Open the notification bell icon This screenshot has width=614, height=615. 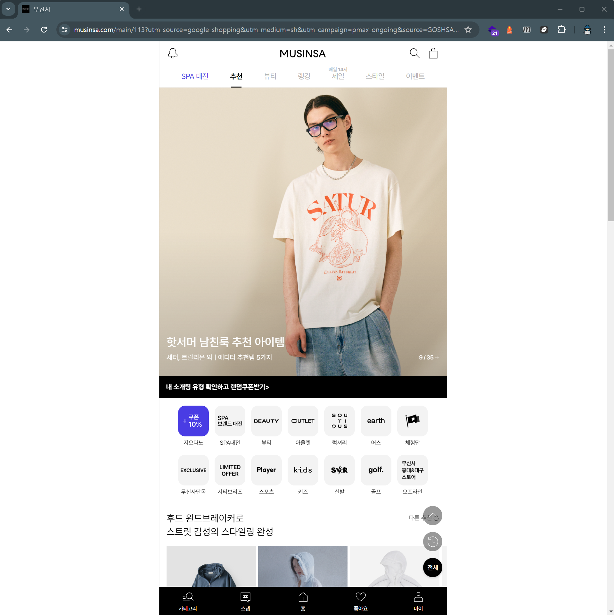point(173,53)
